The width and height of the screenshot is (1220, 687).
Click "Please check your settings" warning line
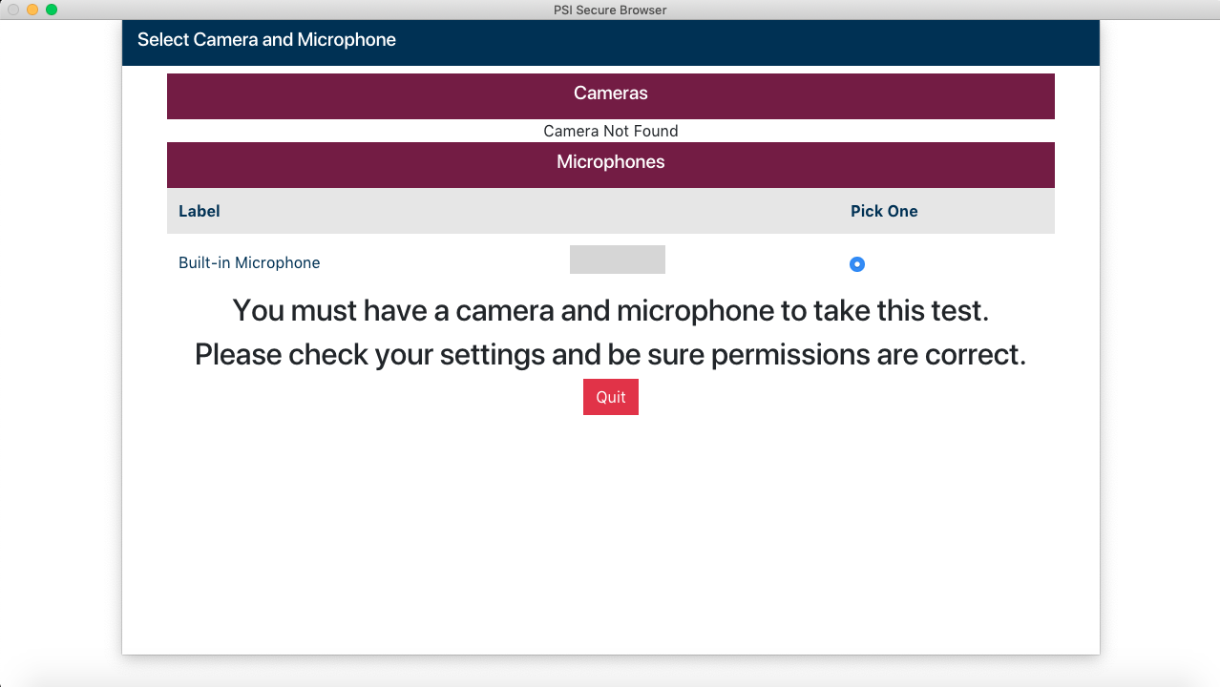(x=611, y=355)
